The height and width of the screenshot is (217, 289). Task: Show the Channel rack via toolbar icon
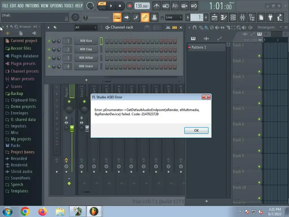(x=233, y=17)
